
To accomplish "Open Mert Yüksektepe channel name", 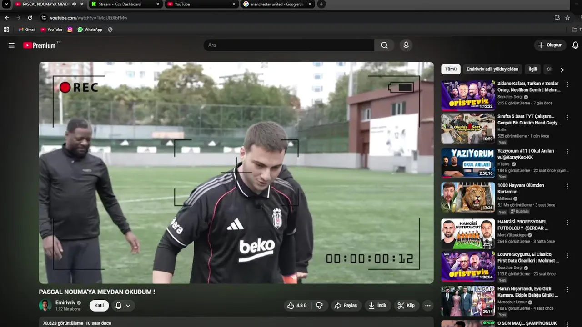I will [512, 235].
